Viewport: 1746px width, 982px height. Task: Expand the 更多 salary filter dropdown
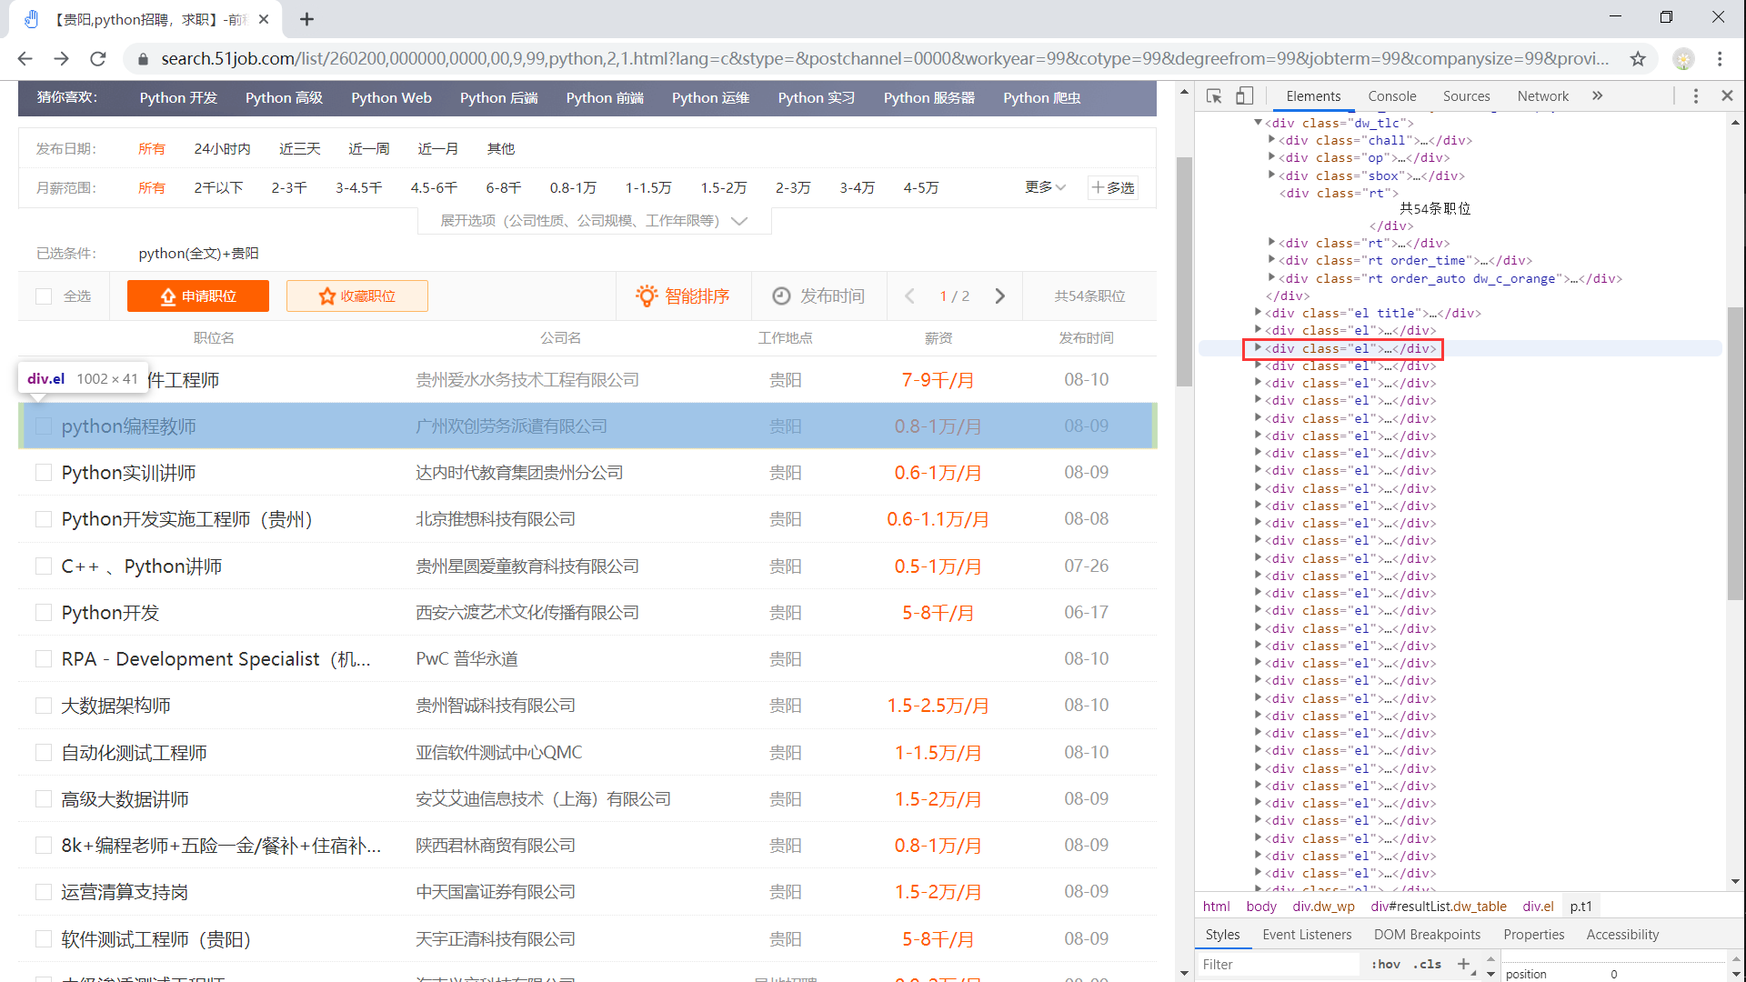[x=1044, y=187]
